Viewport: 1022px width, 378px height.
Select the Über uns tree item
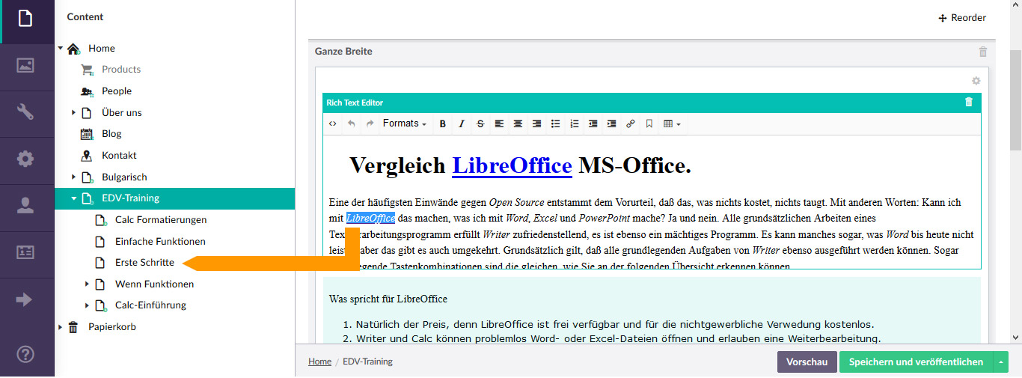point(122,112)
